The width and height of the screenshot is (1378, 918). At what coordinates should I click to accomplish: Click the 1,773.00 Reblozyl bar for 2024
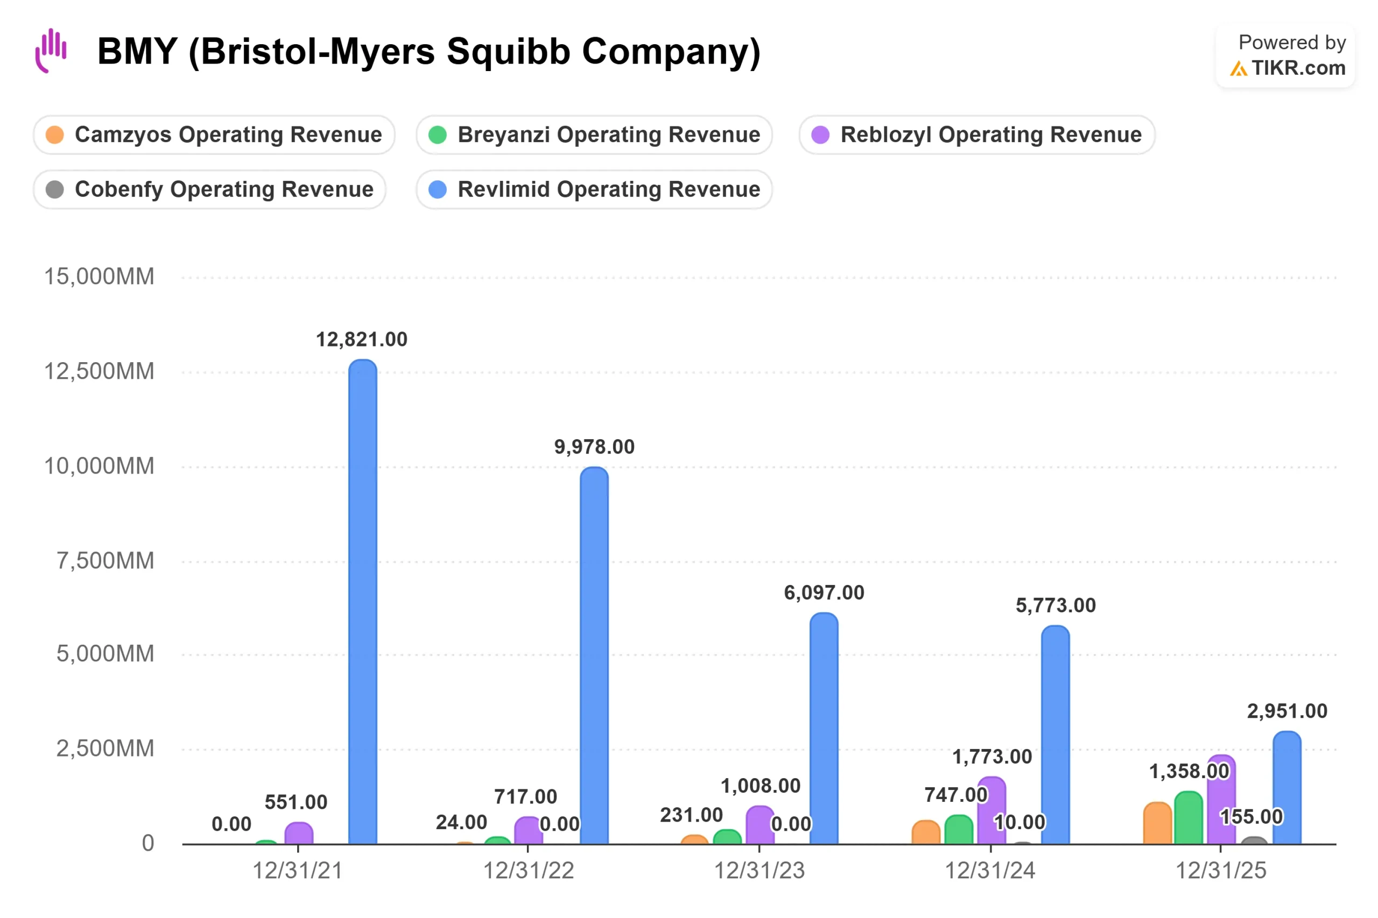(991, 810)
